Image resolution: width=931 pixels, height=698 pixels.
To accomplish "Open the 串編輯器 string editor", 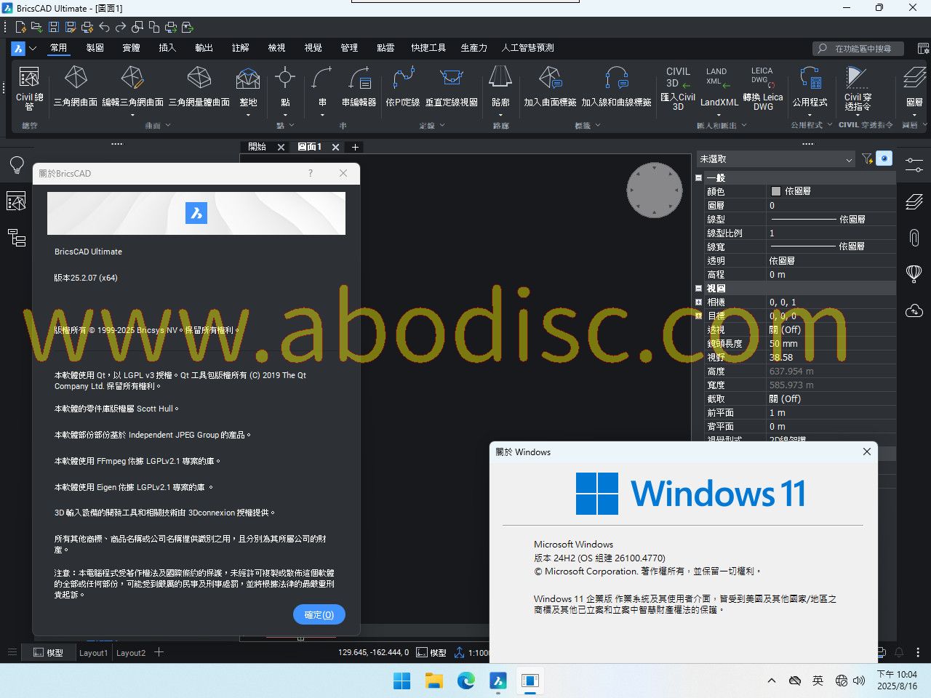I will click(x=359, y=87).
